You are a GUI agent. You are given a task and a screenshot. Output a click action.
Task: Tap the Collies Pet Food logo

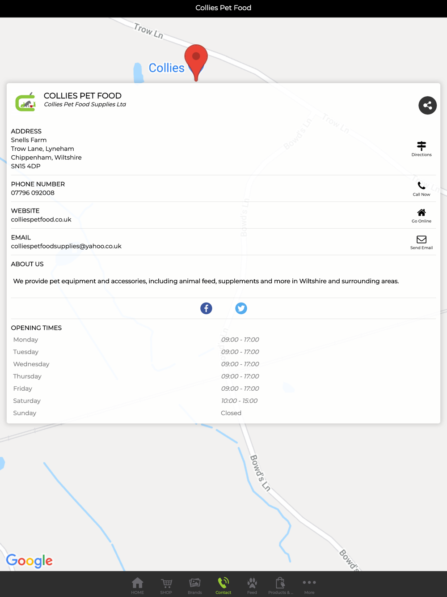(25, 102)
